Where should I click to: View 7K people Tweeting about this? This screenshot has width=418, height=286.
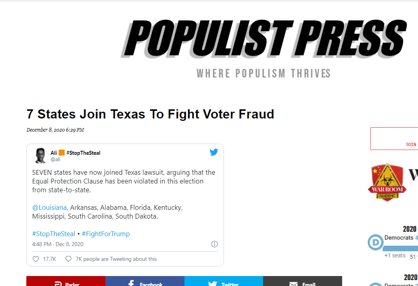tap(116, 259)
